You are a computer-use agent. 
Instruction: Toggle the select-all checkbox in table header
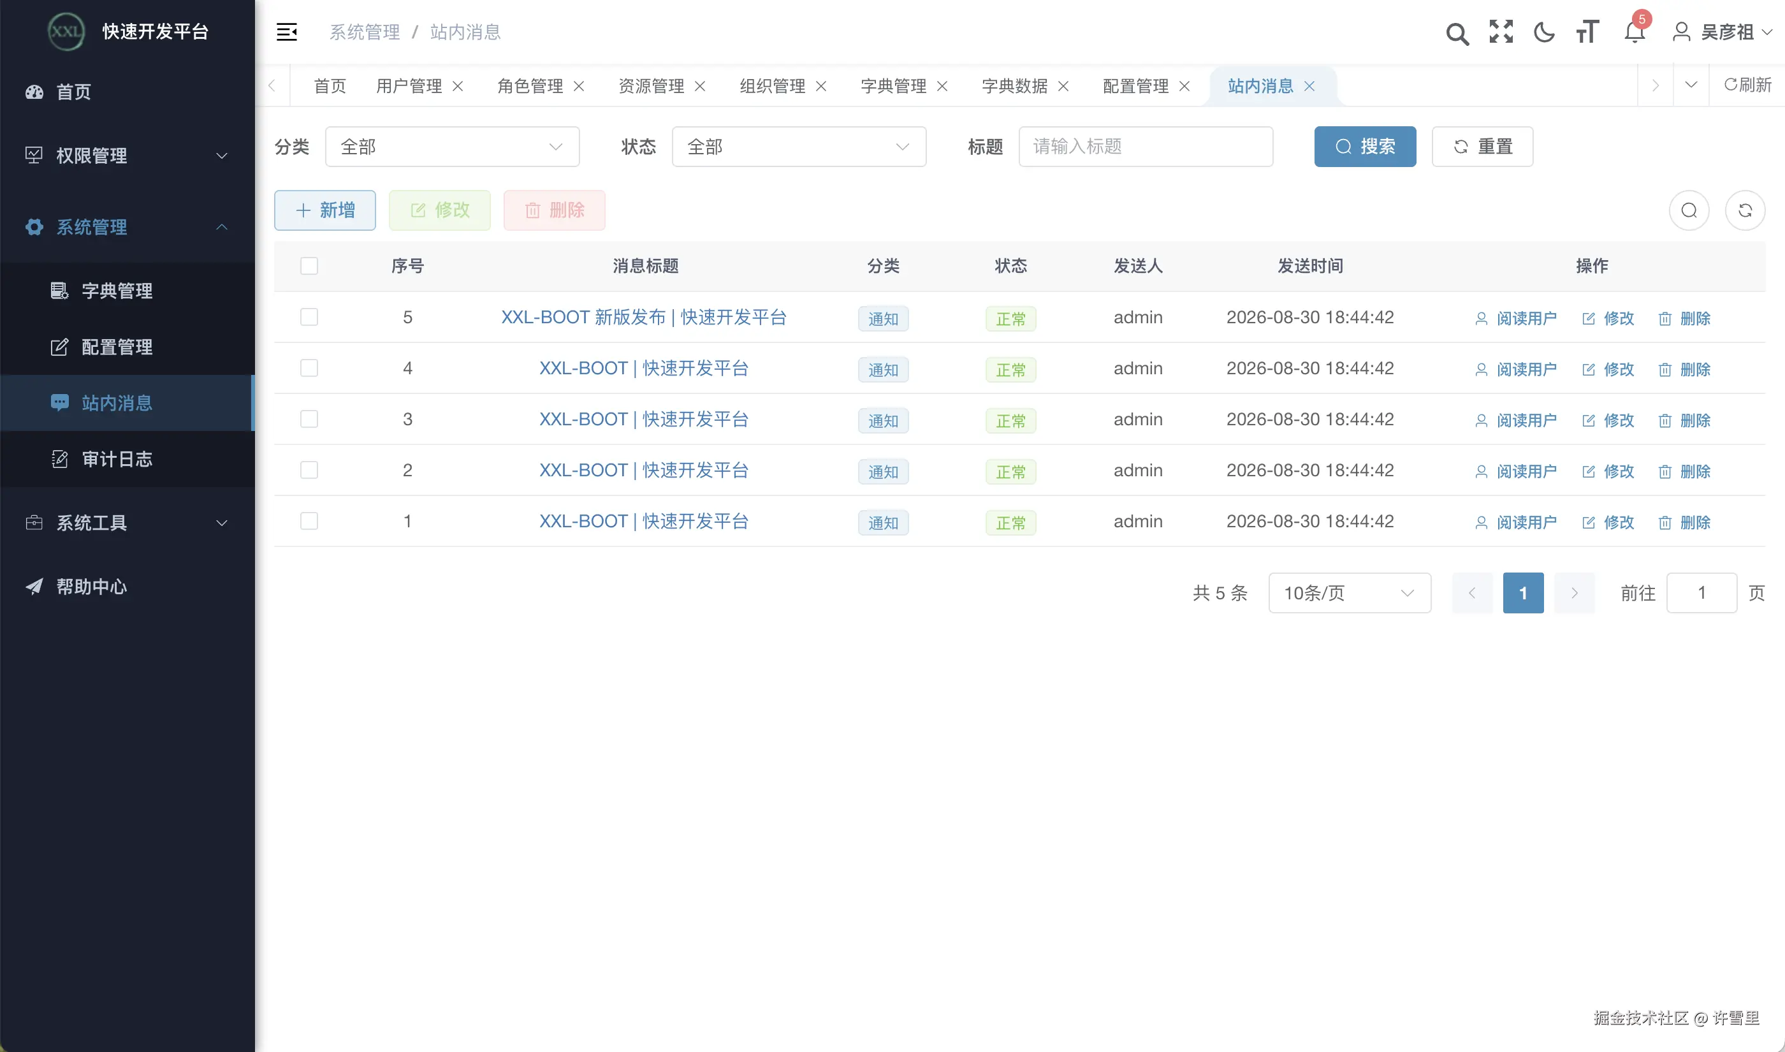coord(309,266)
